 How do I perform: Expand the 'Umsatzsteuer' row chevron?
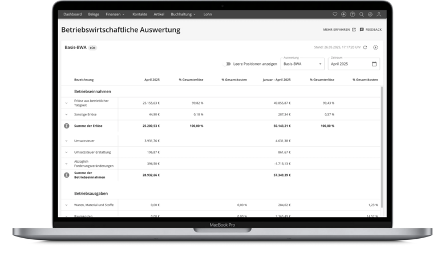66,140
